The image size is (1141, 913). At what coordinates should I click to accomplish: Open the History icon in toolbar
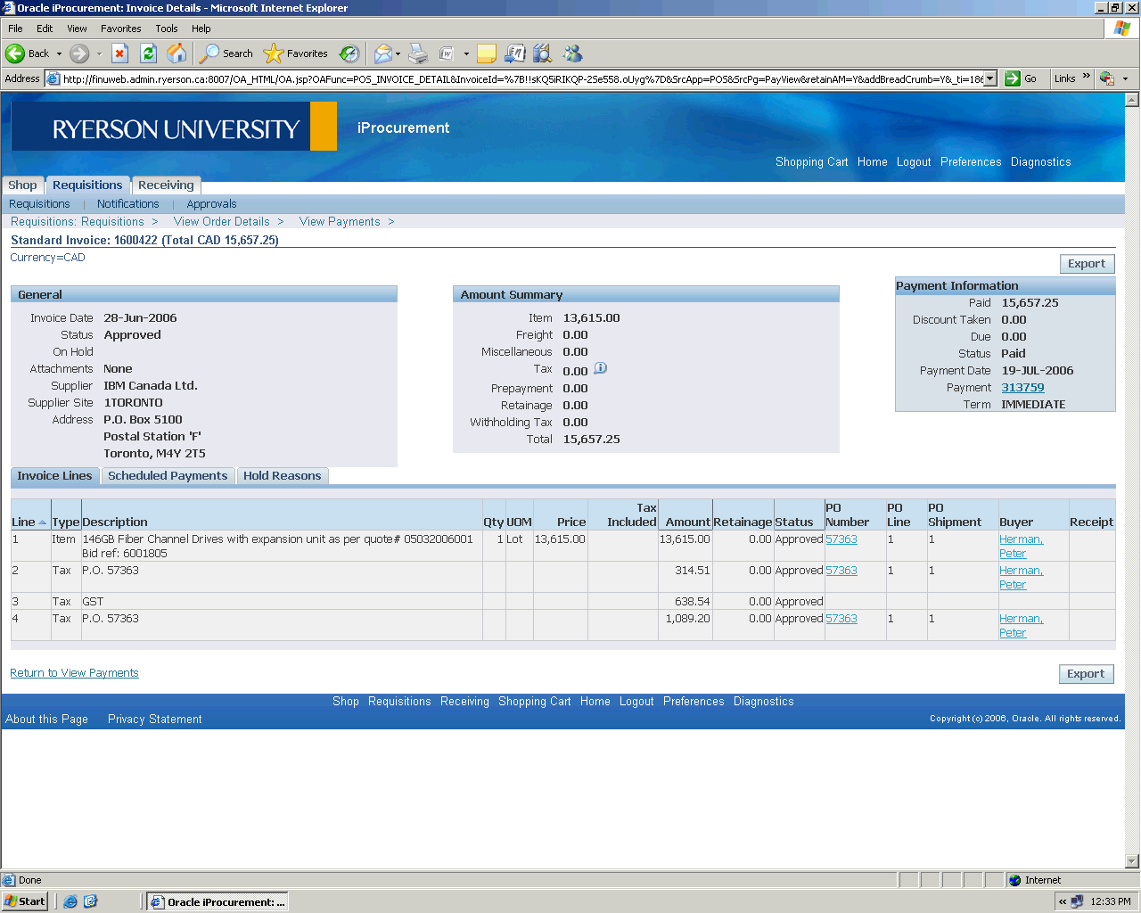coord(349,53)
